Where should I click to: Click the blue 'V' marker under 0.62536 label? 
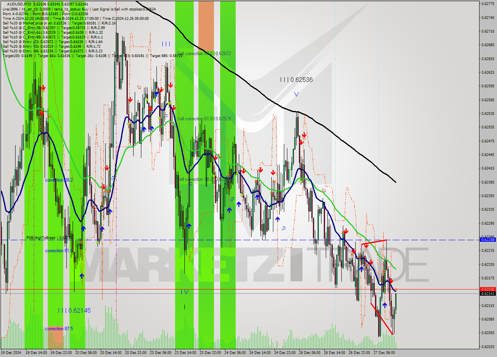(296, 94)
